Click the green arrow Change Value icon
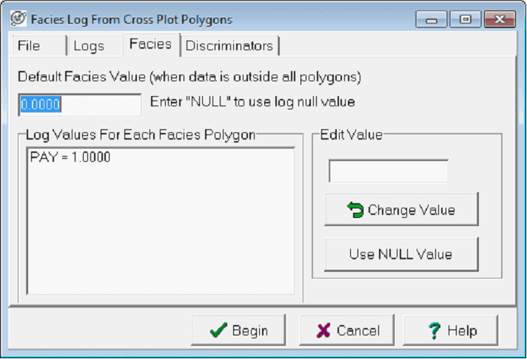 coord(355,210)
